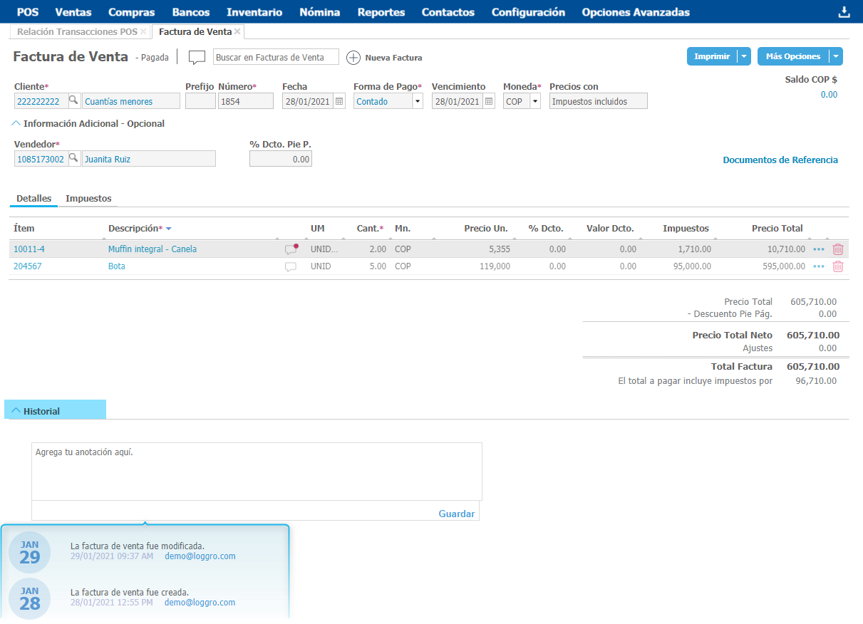The image size is (863, 624).
Task: Click the comment icon on Muffin integral row
Action: tap(291, 249)
